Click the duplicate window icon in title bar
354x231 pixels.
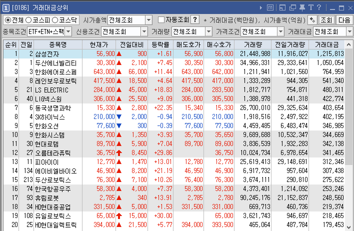292,8
